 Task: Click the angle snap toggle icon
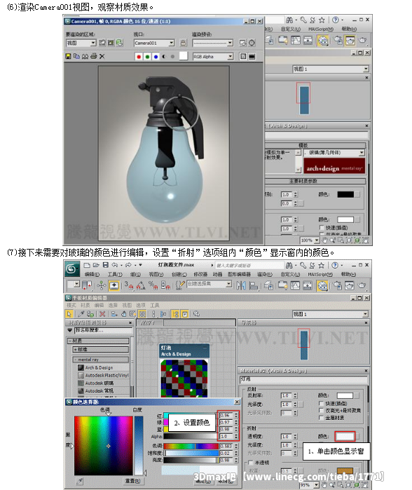click(x=141, y=285)
